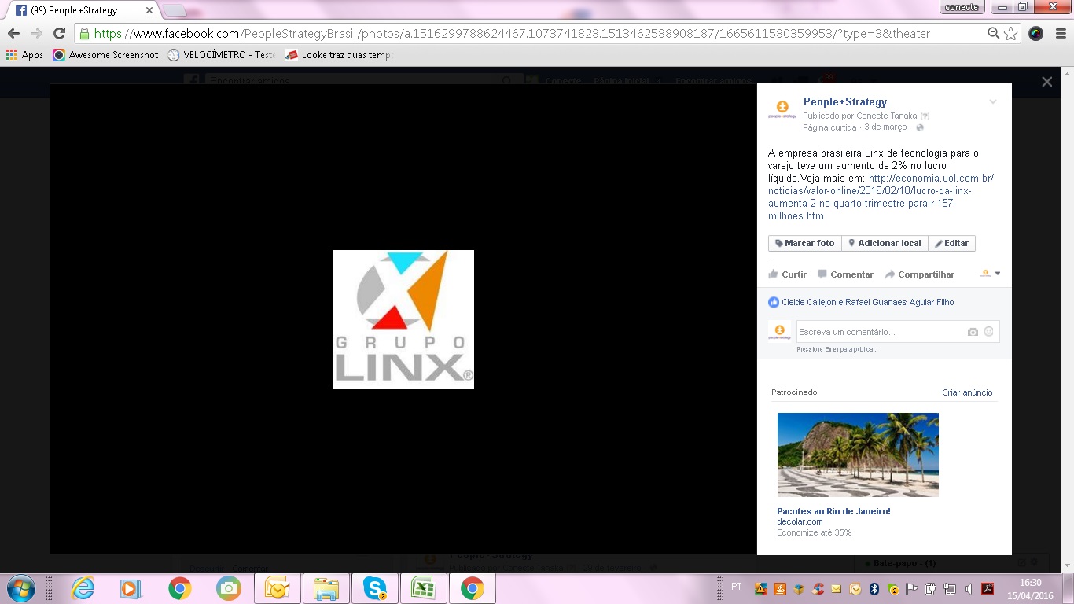
Task: Open Awesome Screenshot bookmark
Action: [105, 55]
